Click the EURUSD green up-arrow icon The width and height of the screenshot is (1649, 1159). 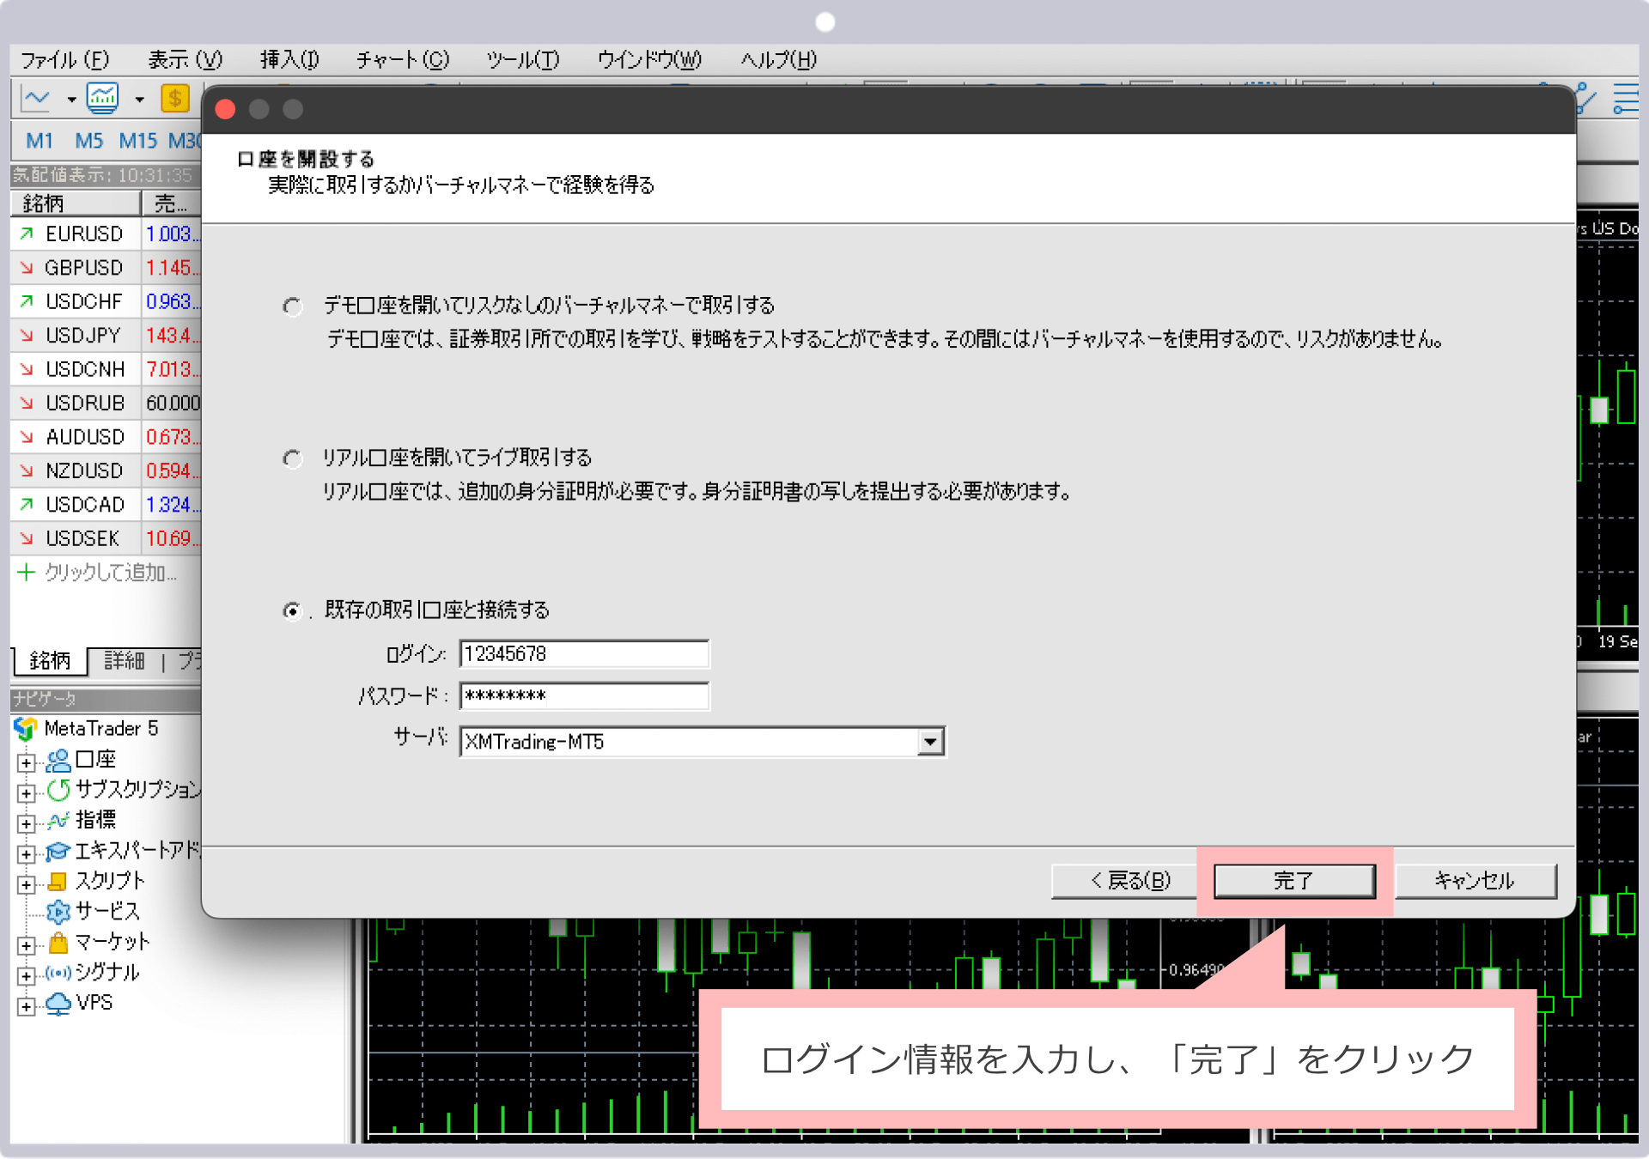[x=27, y=234]
